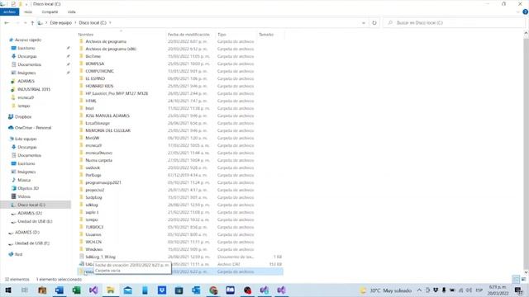529x297 pixels.
Task: Open File Explorer on the taskbar
Action: pos(111,290)
